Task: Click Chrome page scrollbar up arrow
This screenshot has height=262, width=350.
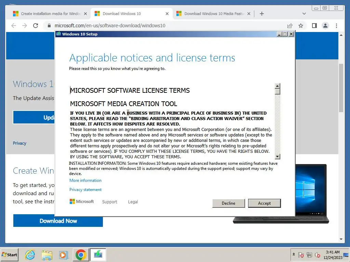Action: [x=341, y=35]
